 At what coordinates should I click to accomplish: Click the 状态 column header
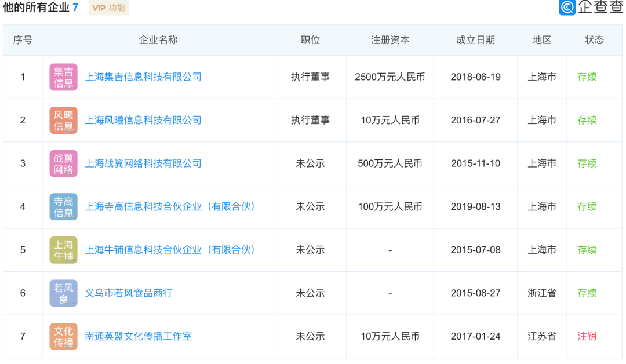(595, 40)
